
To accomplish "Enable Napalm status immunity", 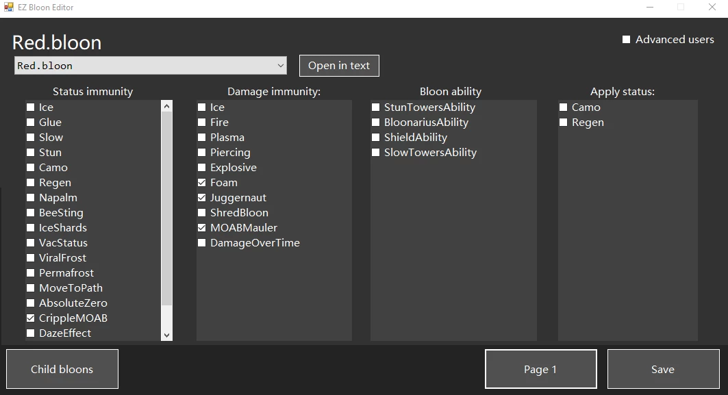I will (x=31, y=197).
